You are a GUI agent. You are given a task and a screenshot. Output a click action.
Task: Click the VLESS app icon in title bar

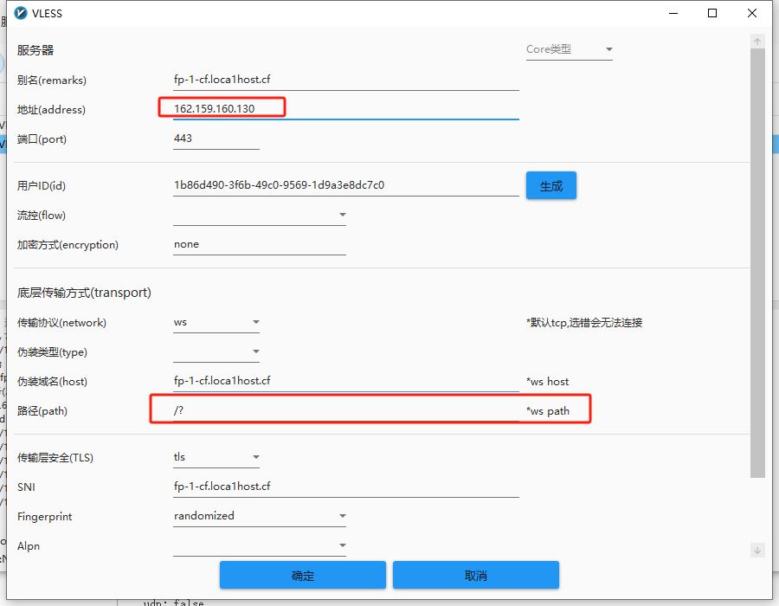22,13
